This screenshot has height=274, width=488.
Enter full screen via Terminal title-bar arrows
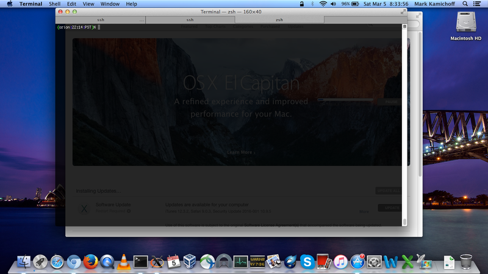click(x=403, y=12)
